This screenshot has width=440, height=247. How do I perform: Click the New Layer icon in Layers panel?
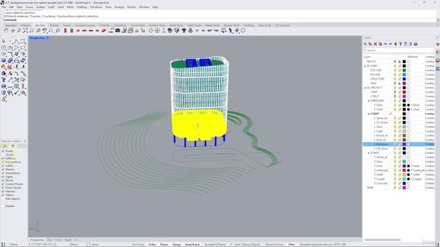(365, 44)
